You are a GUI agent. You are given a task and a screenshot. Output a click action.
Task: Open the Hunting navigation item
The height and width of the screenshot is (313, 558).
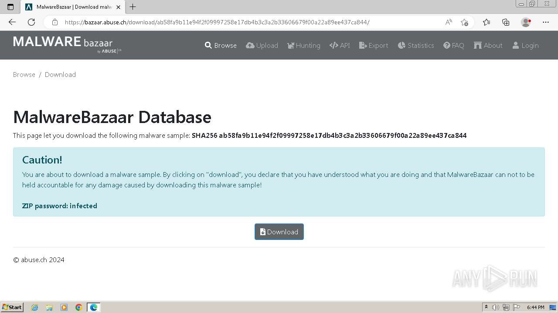tap(304, 45)
